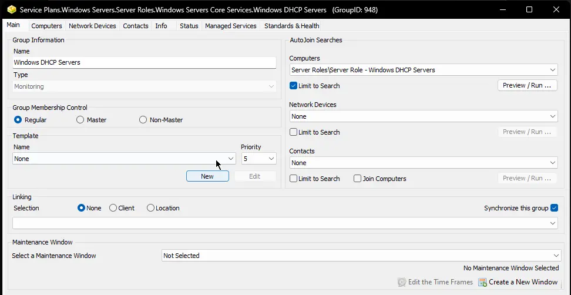Screen dimensions: 571x295
Task: Open the Template Name dropdown
Action: (124, 159)
